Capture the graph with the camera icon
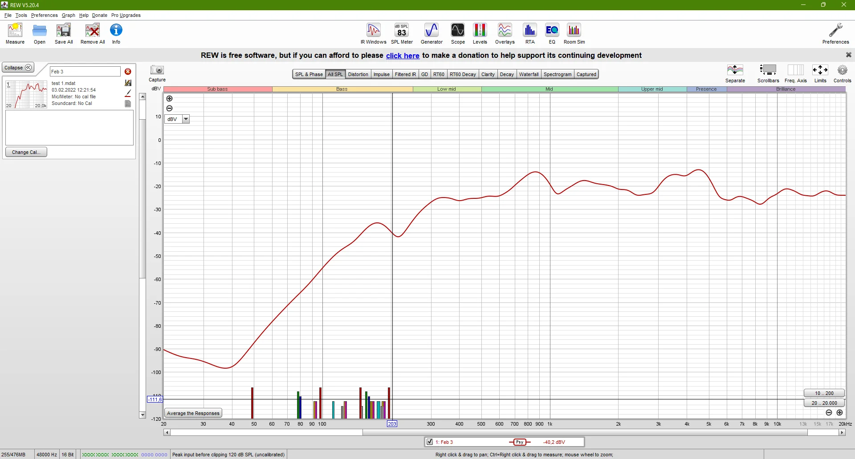The width and height of the screenshot is (855, 459). click(x=157, y=73)
